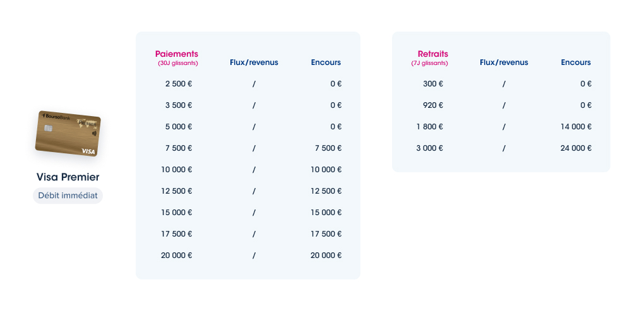
Task: Click the Flux/revenus header in the withdrawals table
Action: tap(504, 62)
